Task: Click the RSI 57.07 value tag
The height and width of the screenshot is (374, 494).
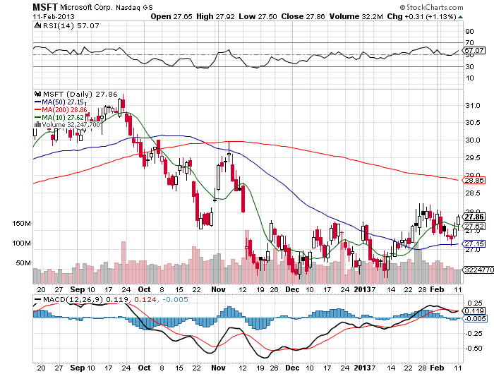Action: pos(473,51)
